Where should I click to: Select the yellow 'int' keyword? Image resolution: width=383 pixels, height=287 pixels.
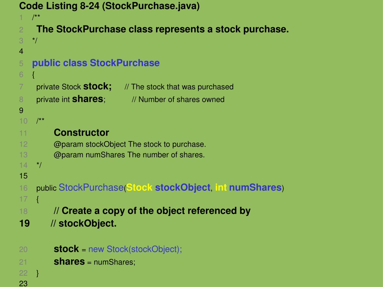click(x=221, y=187)
